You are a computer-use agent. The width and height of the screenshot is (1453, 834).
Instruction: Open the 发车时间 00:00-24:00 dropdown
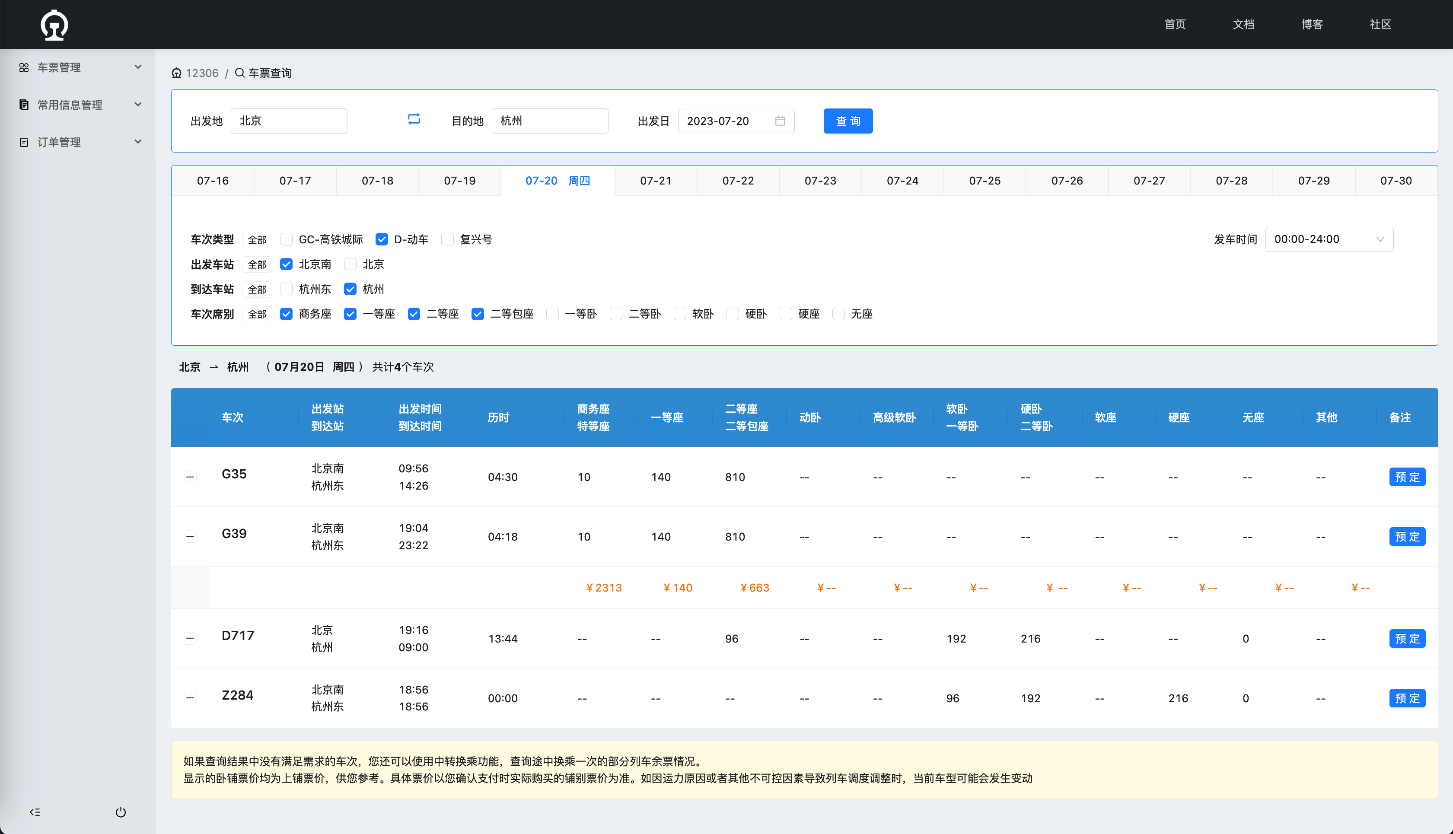click(1329, 239)
